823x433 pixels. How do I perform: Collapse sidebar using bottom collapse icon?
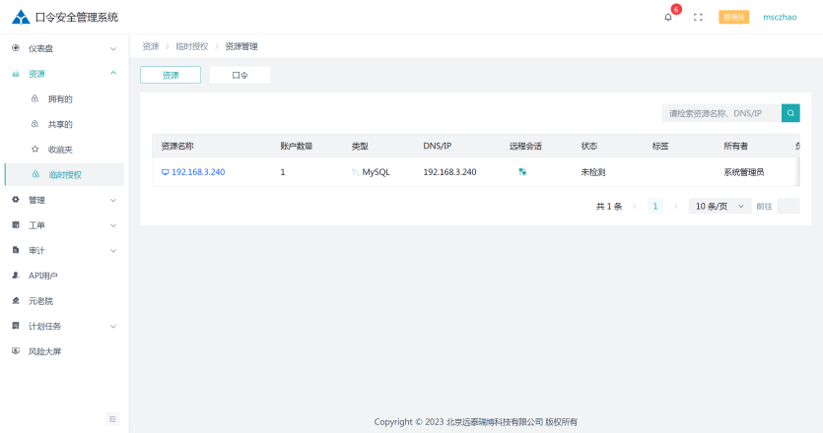[112, 419]
